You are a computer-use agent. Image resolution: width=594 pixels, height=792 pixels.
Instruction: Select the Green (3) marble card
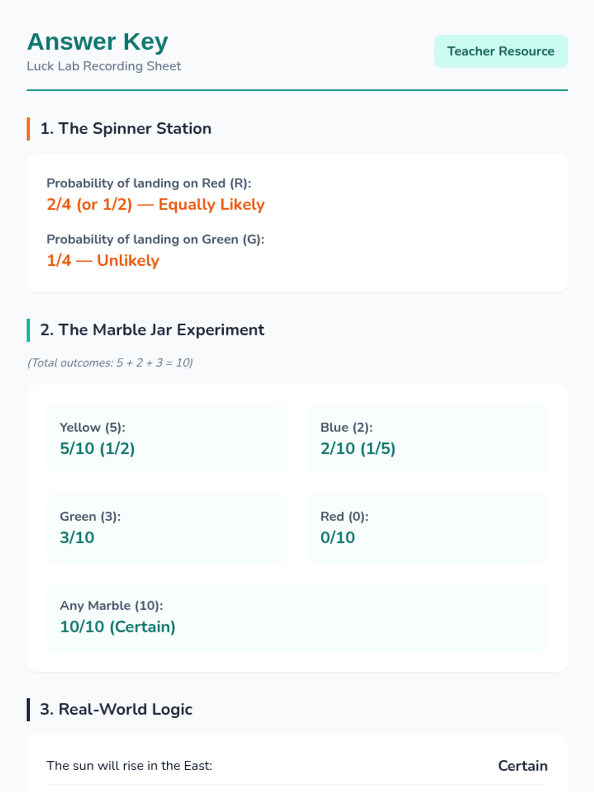pos(167,528)
